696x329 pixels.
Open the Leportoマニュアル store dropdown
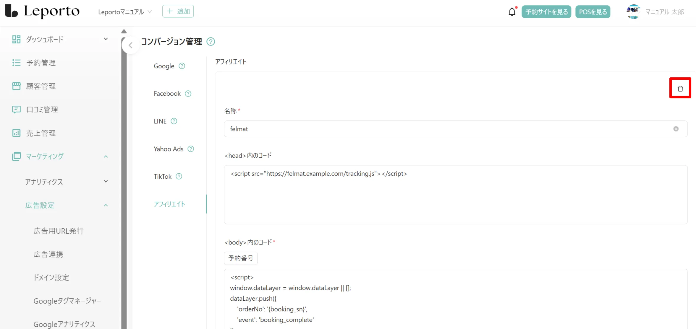[x=125, y=12]
